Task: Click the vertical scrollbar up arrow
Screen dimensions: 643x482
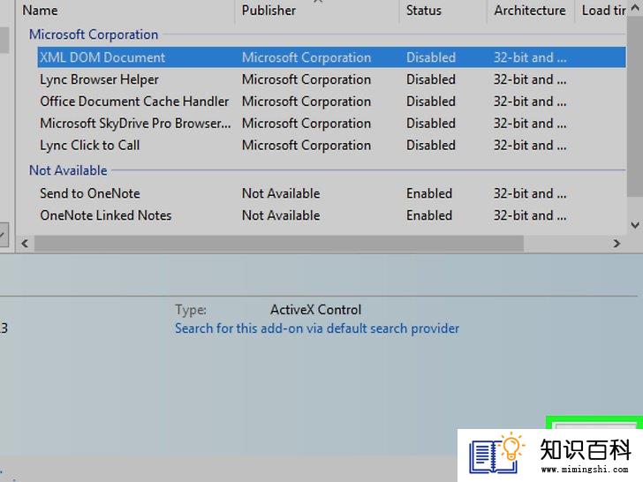Action: coord(635,6)
